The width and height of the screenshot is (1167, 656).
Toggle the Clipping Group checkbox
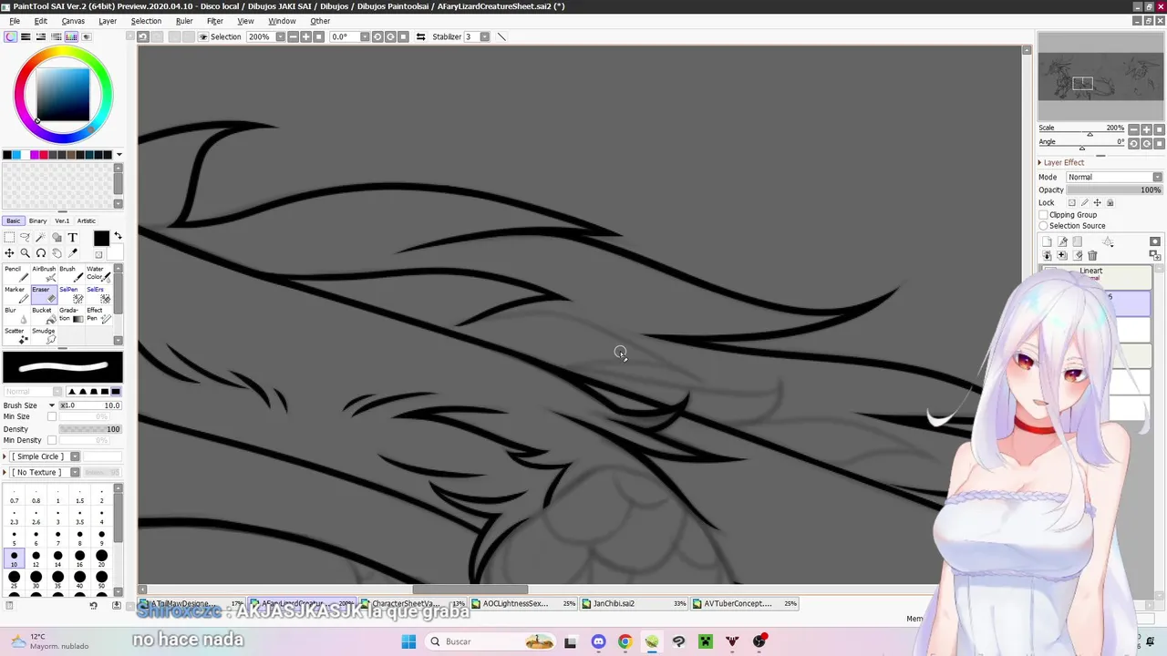tap(1044, 215)
